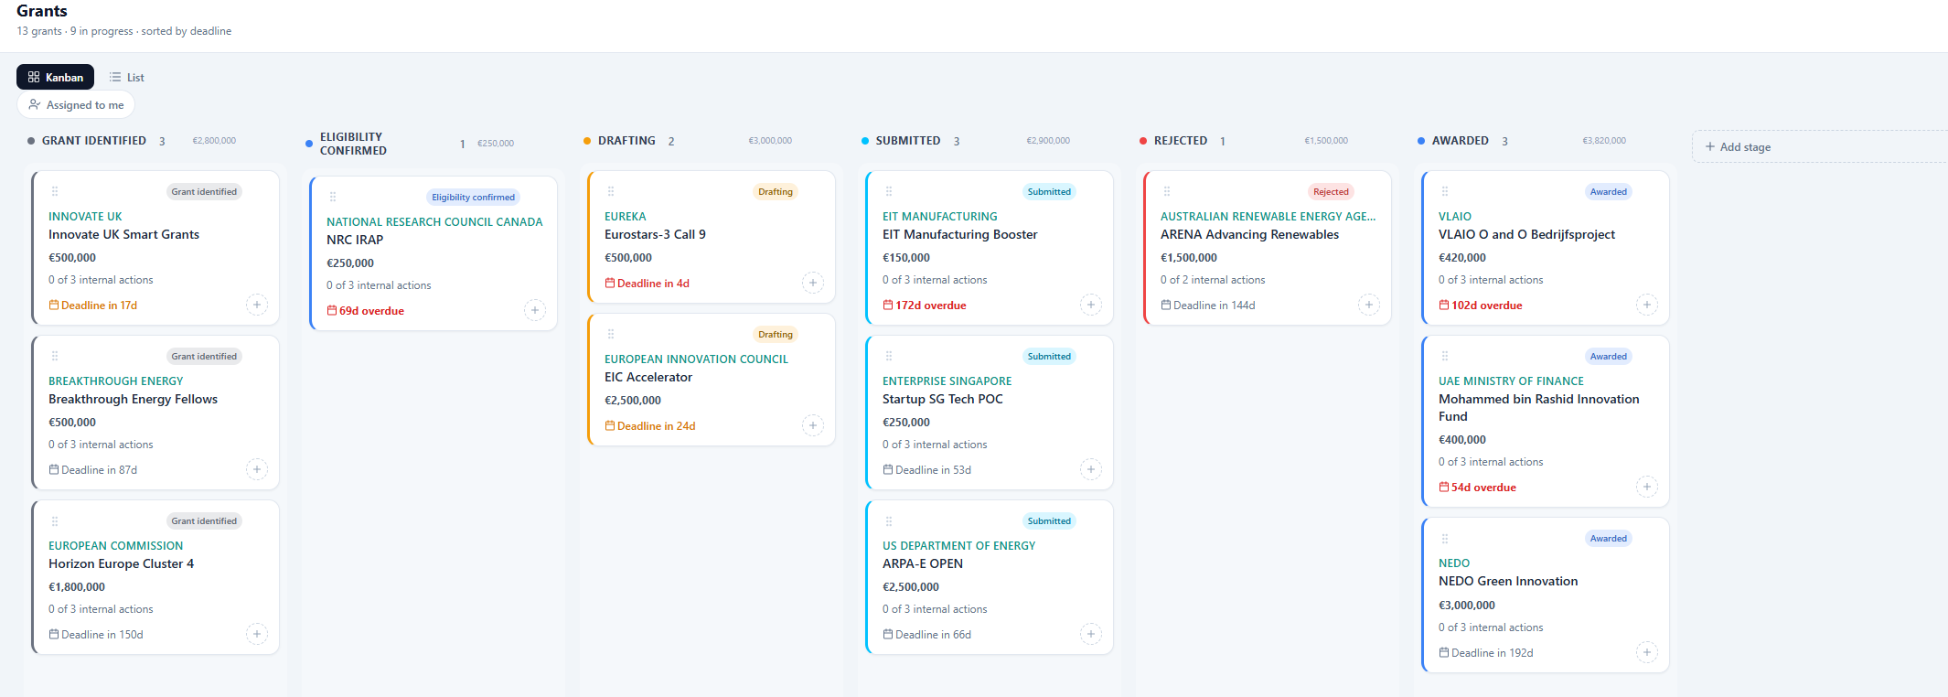1948x697 pixels.
Task: Switch to Kanban view
Action: click(x=55, y=77)
